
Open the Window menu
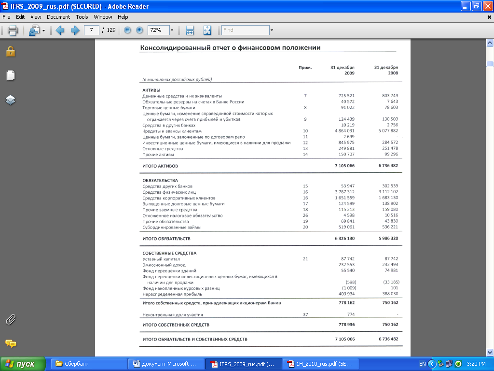(x=103, y=17)
